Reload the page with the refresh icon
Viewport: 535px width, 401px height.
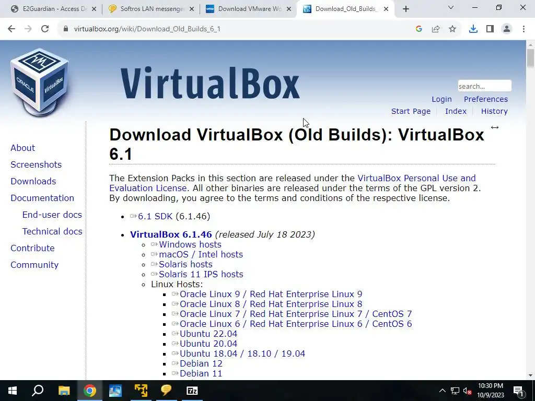click(x=45, y=29)
